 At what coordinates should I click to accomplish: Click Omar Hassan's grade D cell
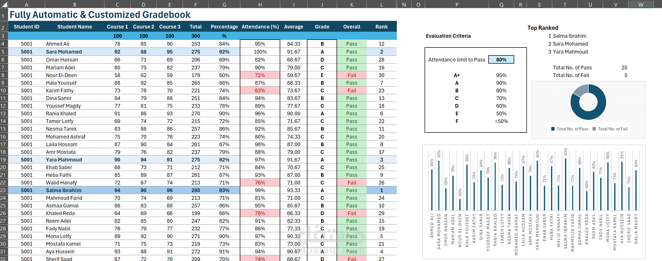pos(322,60)
